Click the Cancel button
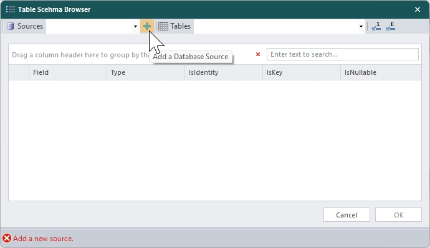This screenshot has height=248, width=430. (346, 215)
